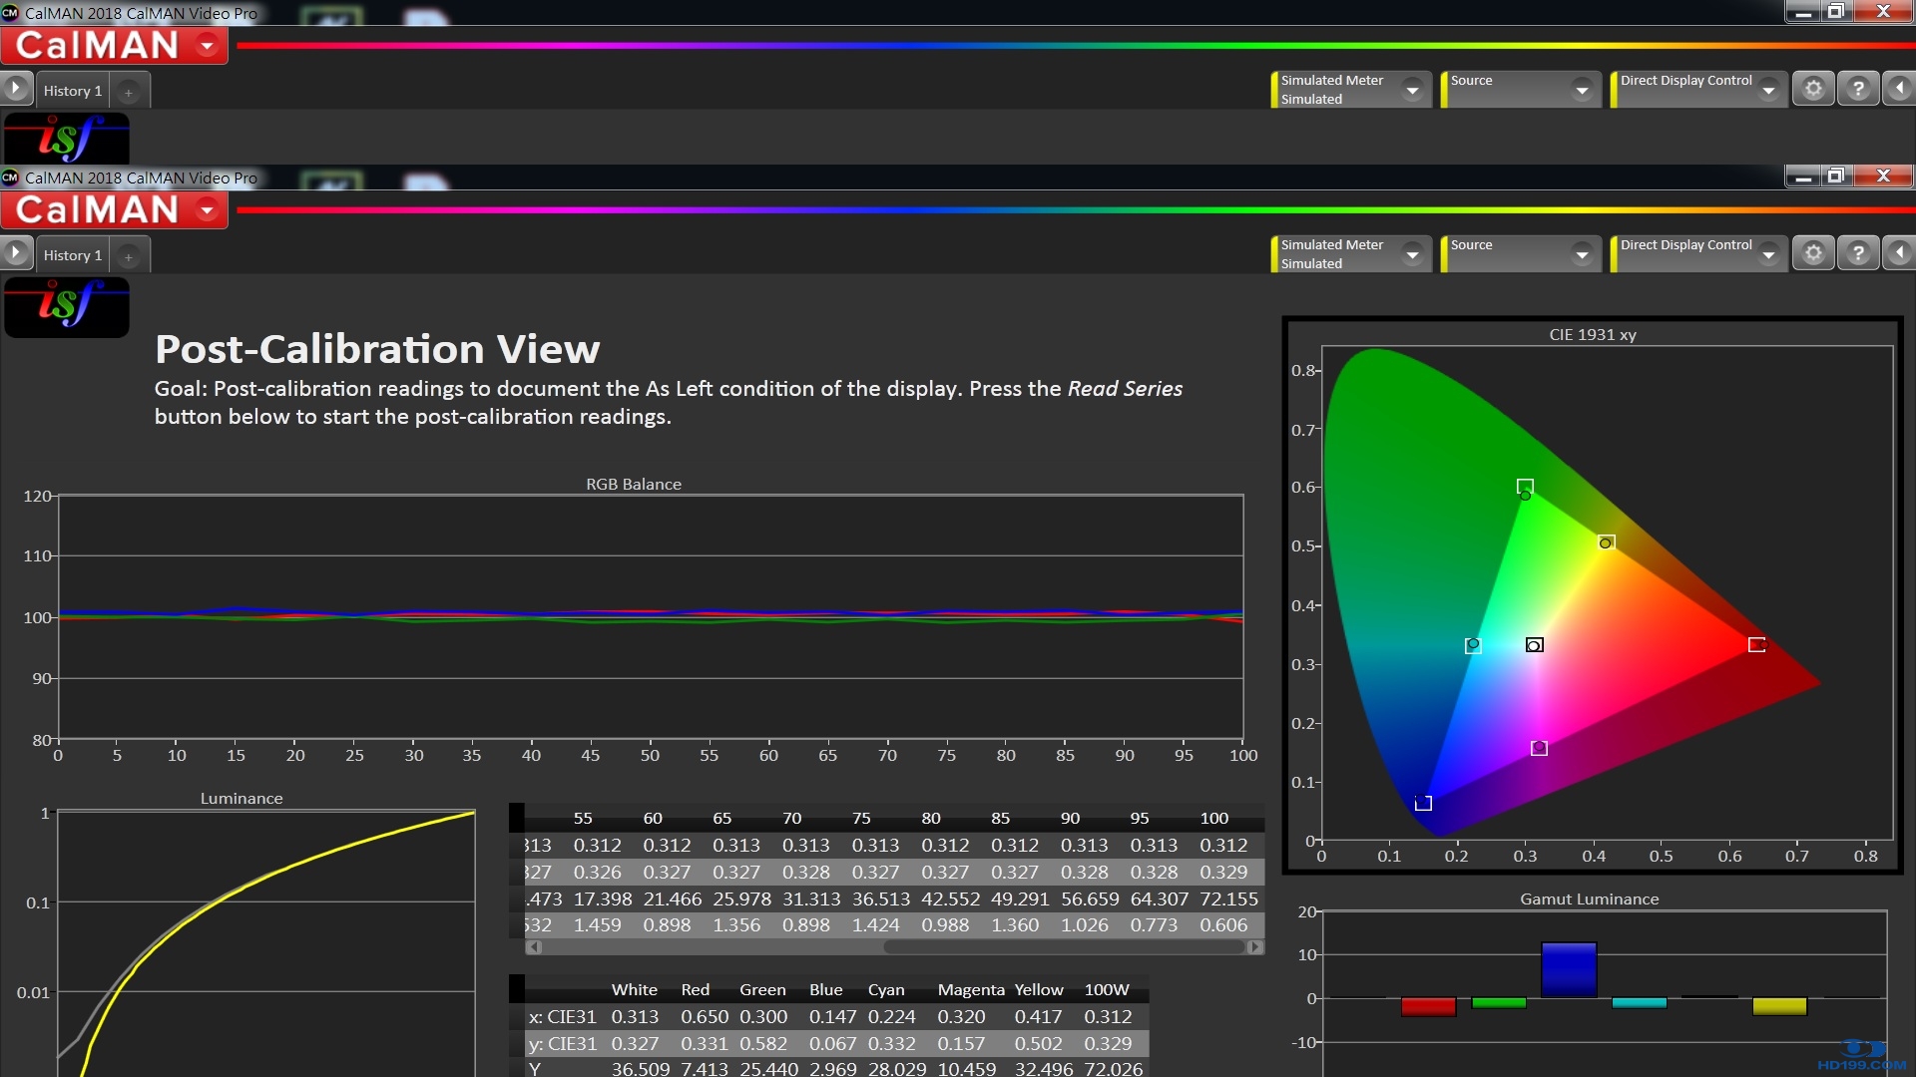Open the settings gear in lower CalMAN window
This screenshot has width=1916, height=1077.
pyautogui.click(x=1813, y=253)
